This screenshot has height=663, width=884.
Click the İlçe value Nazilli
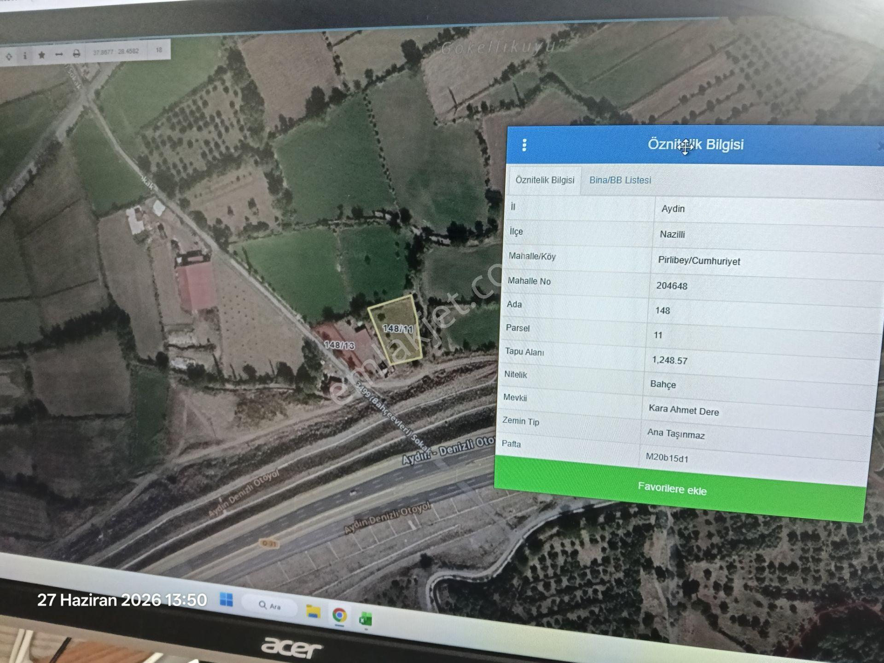click(x=672, y=235)
